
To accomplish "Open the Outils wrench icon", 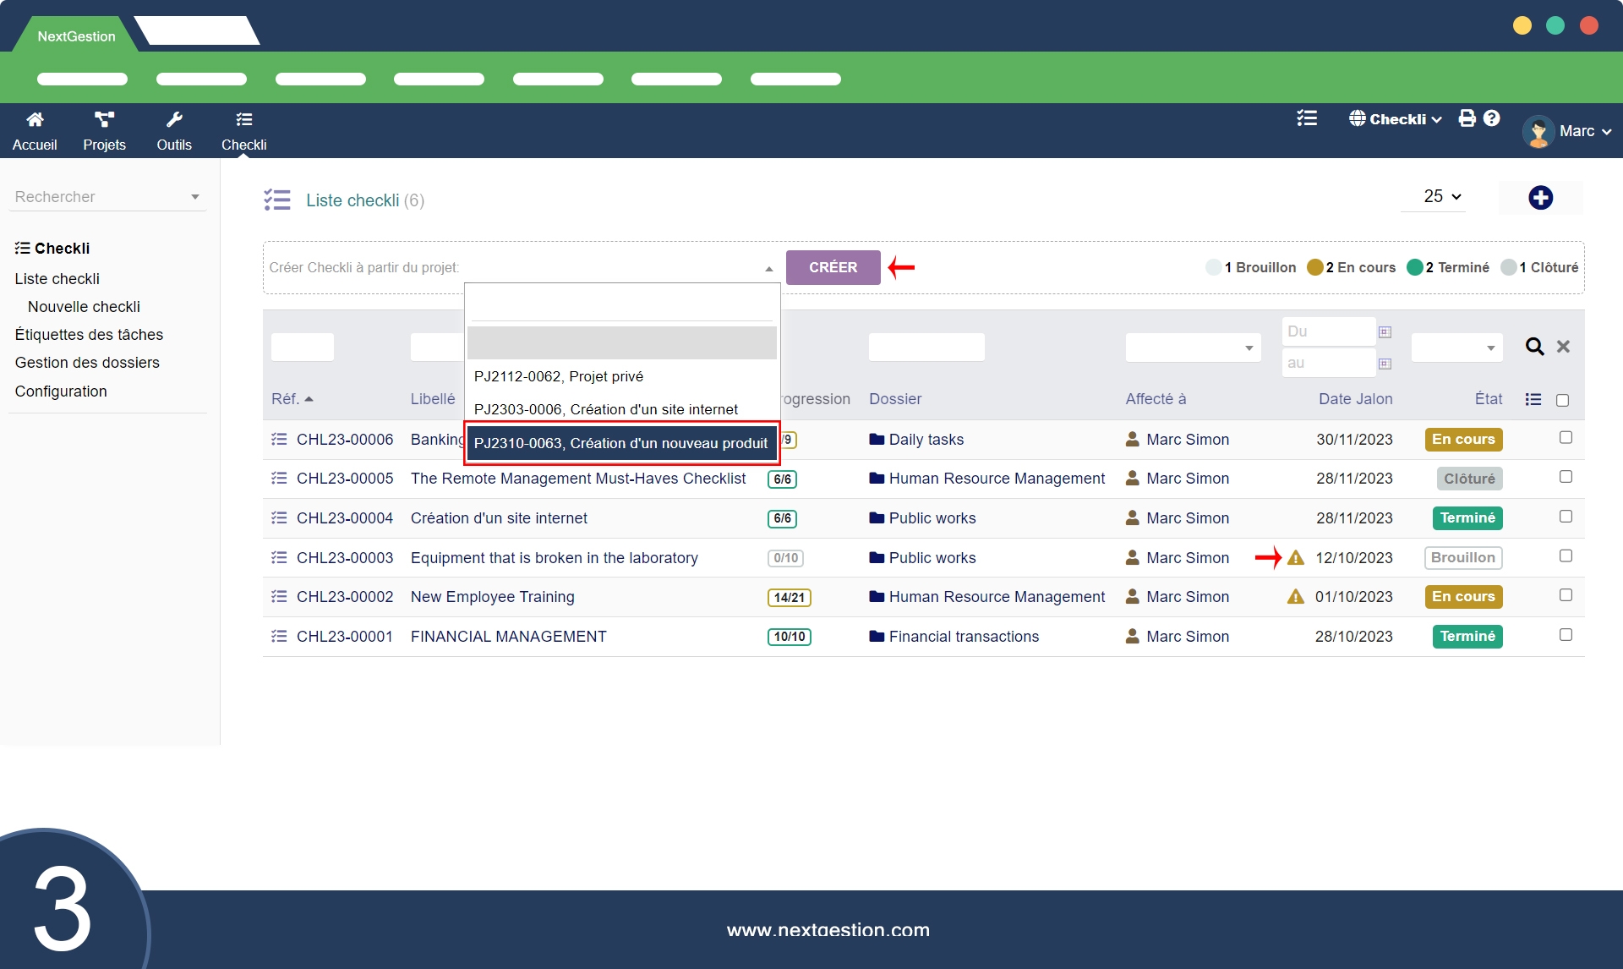I will click(x=174, y=119).
